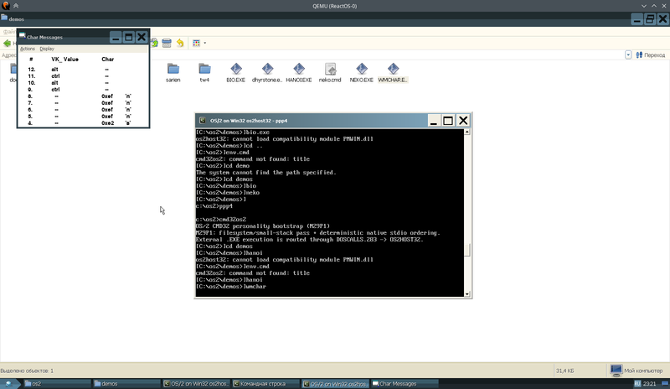Screen dimensions: 670x389
Task: Switch to the os2 taskbar button
Action: 56,384
